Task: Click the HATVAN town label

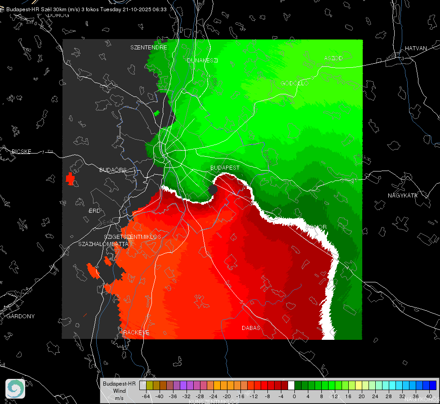Action: 416,48
